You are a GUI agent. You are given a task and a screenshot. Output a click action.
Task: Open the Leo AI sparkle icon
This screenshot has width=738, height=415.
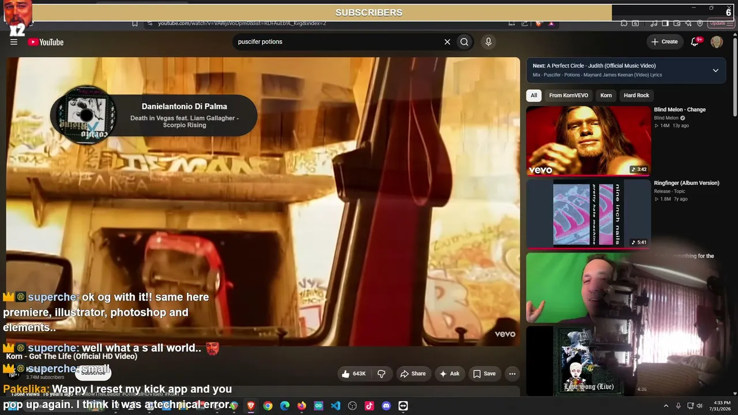click(688, 23)
